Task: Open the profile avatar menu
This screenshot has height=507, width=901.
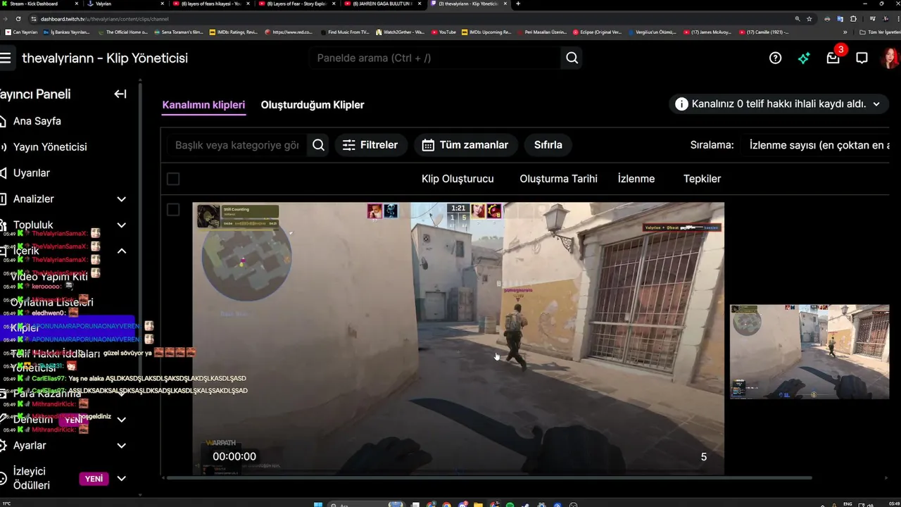Action: point(890,58)
